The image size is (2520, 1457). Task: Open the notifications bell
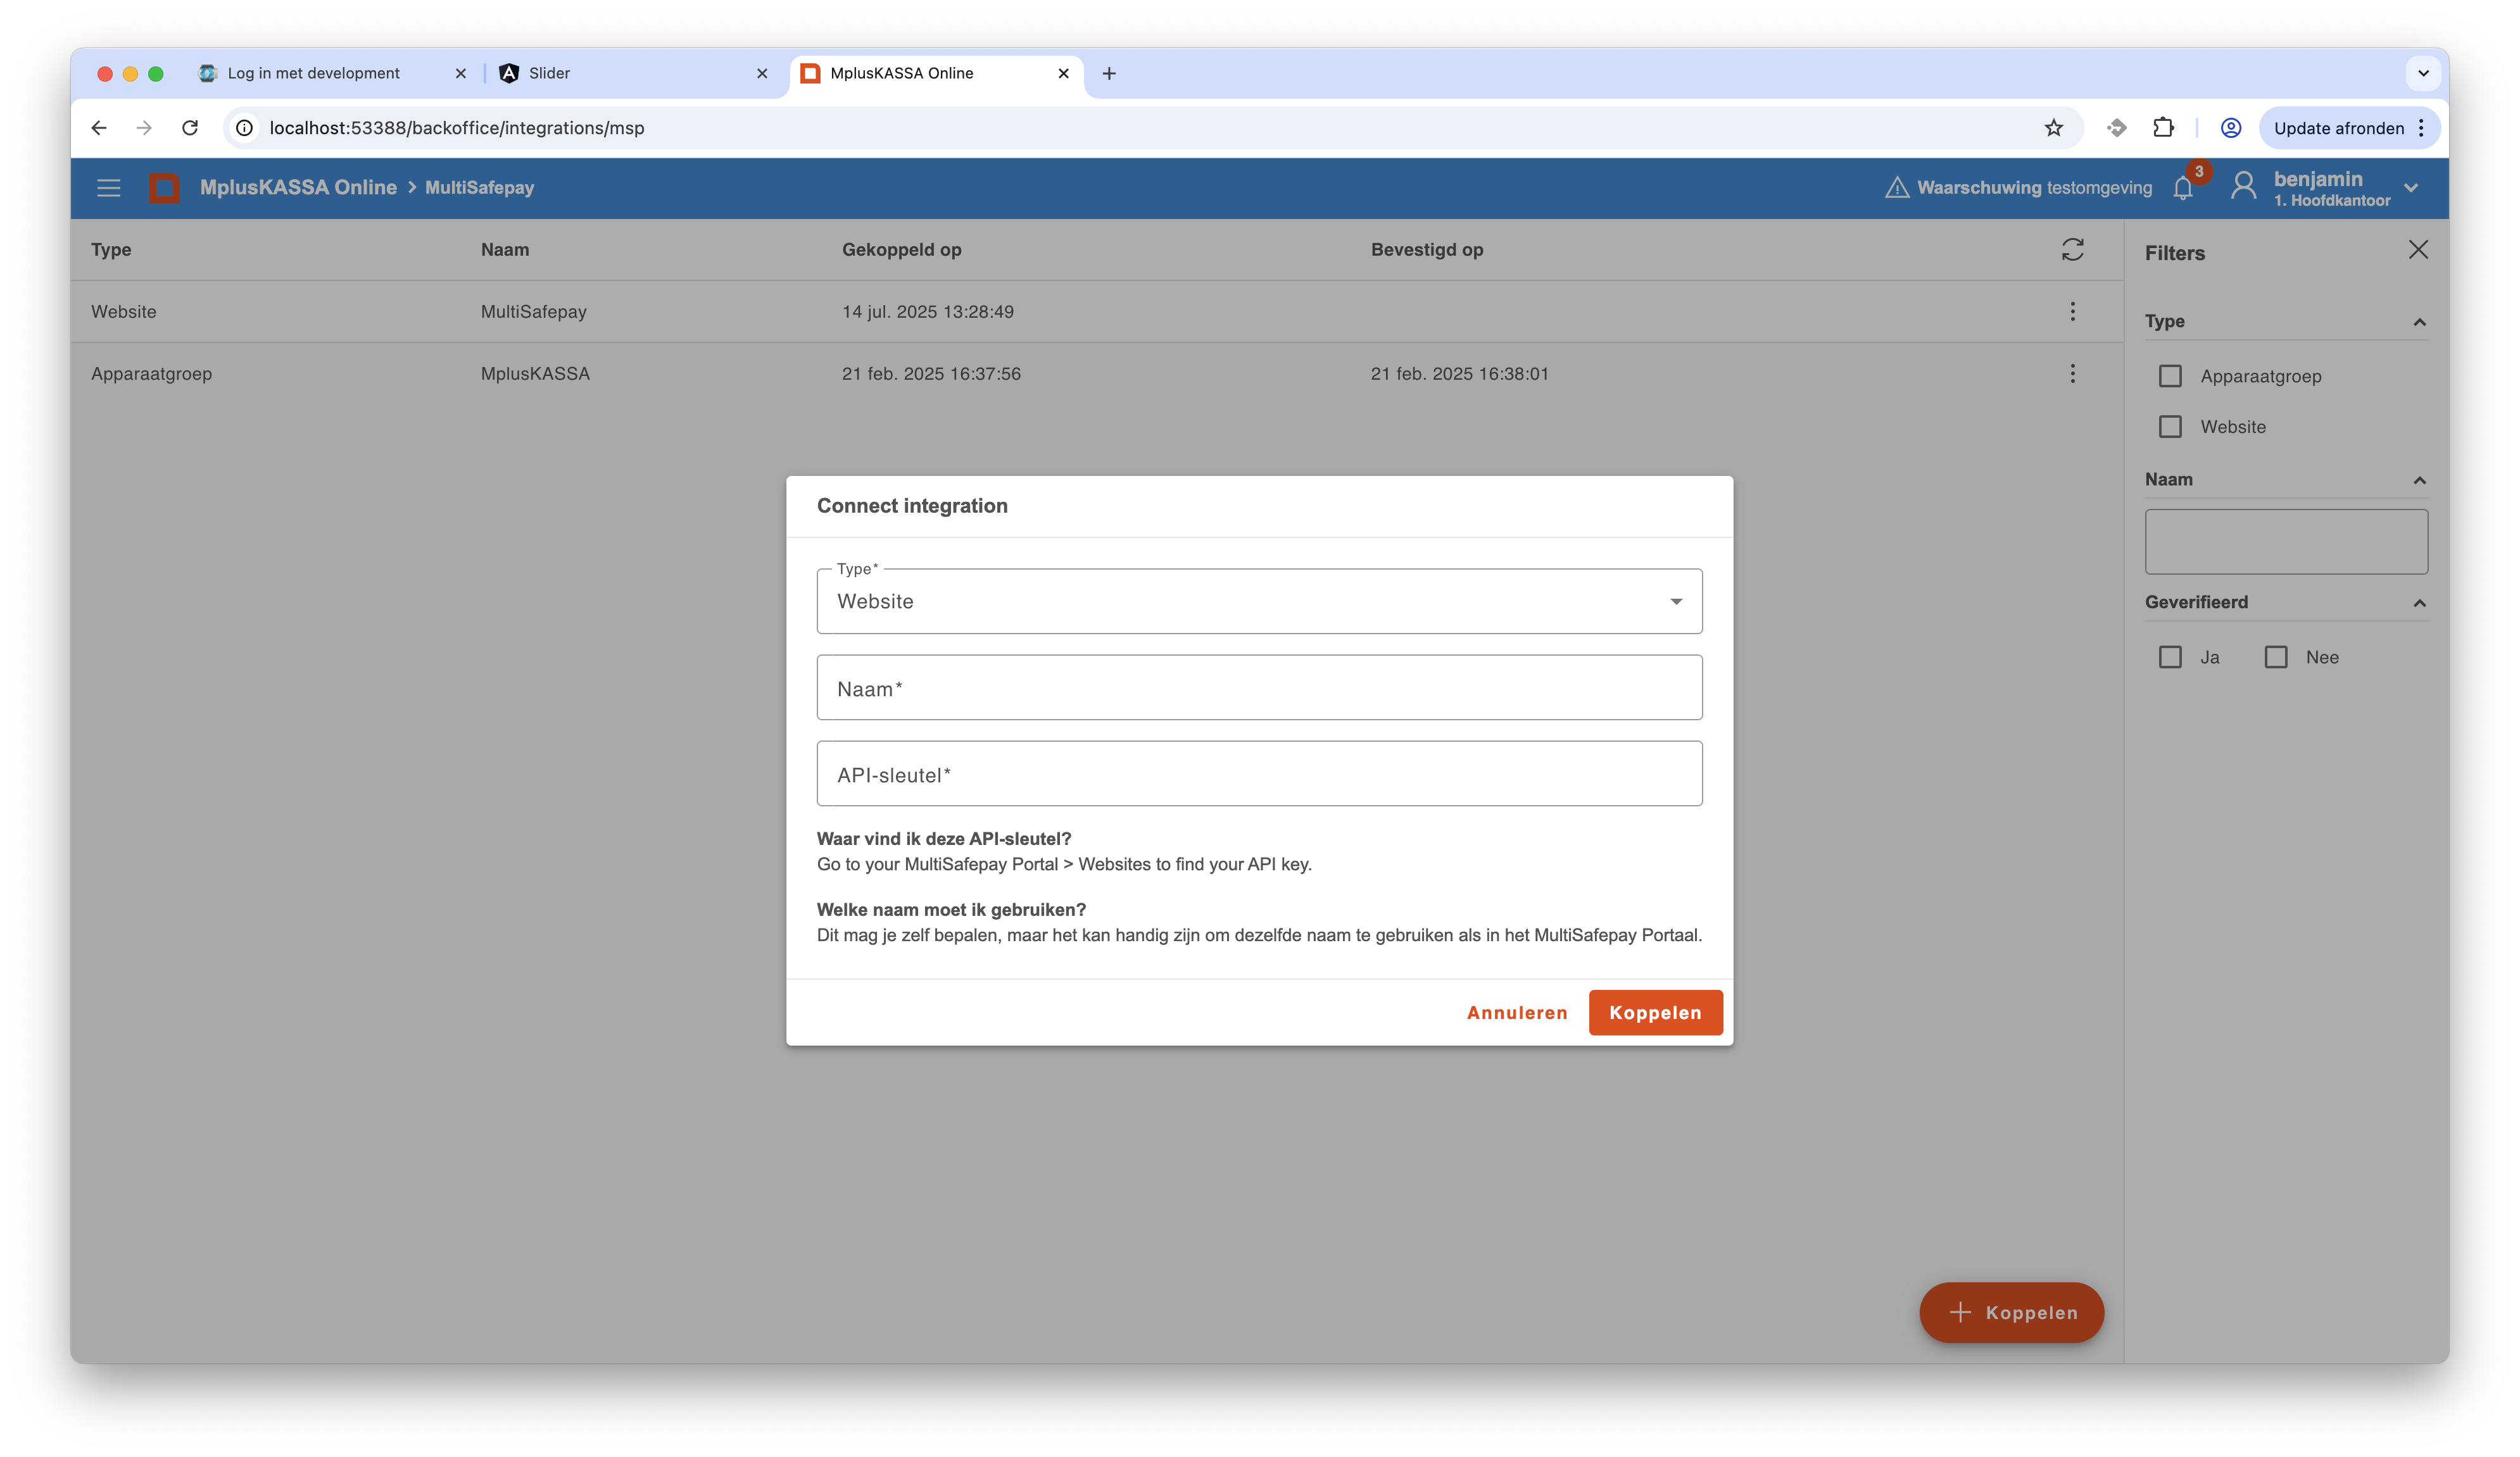2183,188
